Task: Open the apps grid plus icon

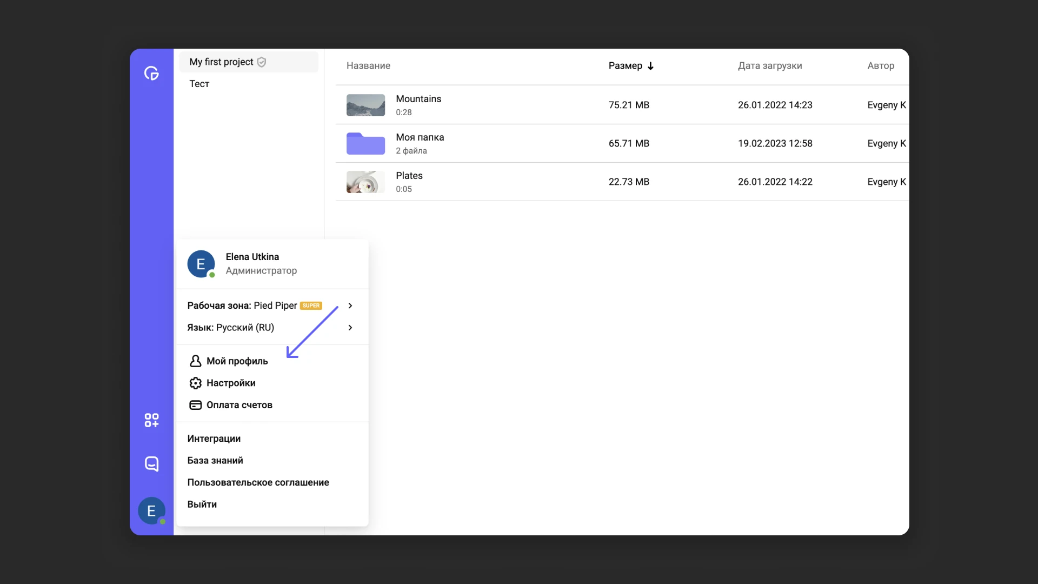Action: pos(151,420)
